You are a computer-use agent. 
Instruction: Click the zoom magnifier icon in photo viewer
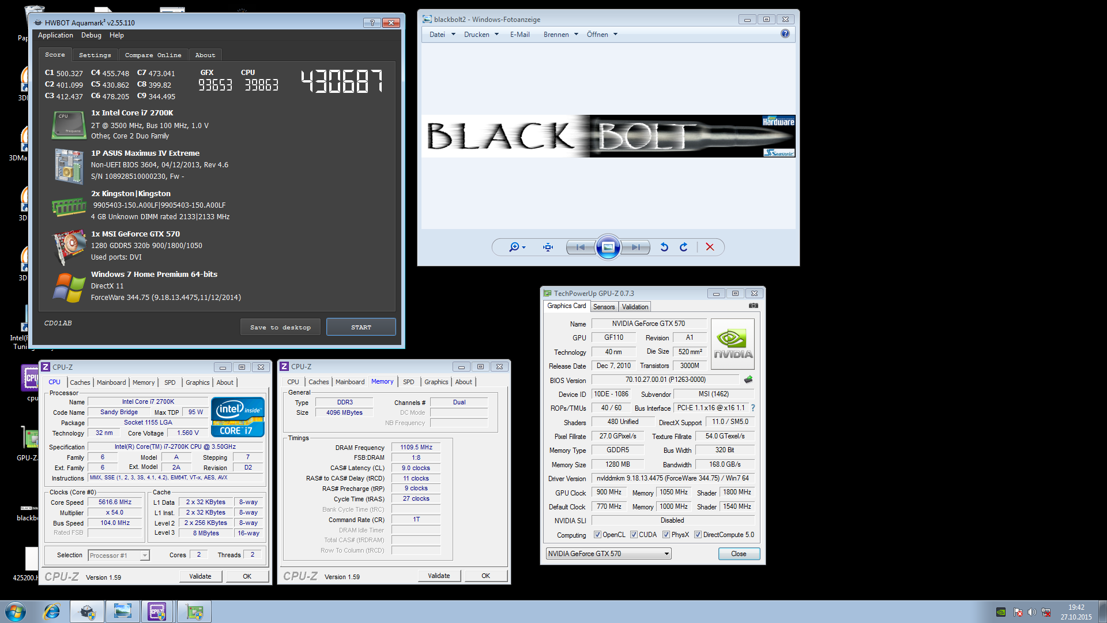point(517,247)
